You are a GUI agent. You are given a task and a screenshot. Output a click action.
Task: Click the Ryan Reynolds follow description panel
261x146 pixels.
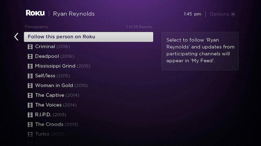pyautogui.click(x=200, y=51)
